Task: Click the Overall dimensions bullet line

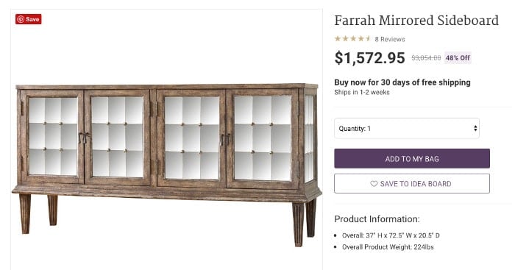Action: point(391,235)
